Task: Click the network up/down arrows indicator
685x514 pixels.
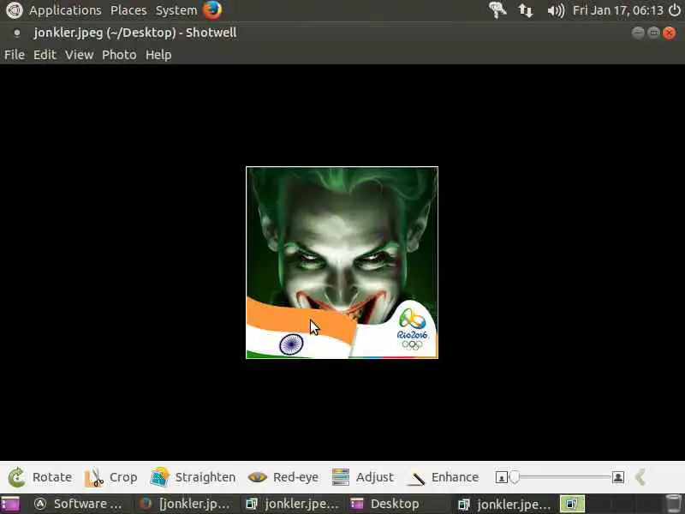Action: [526, 10]
